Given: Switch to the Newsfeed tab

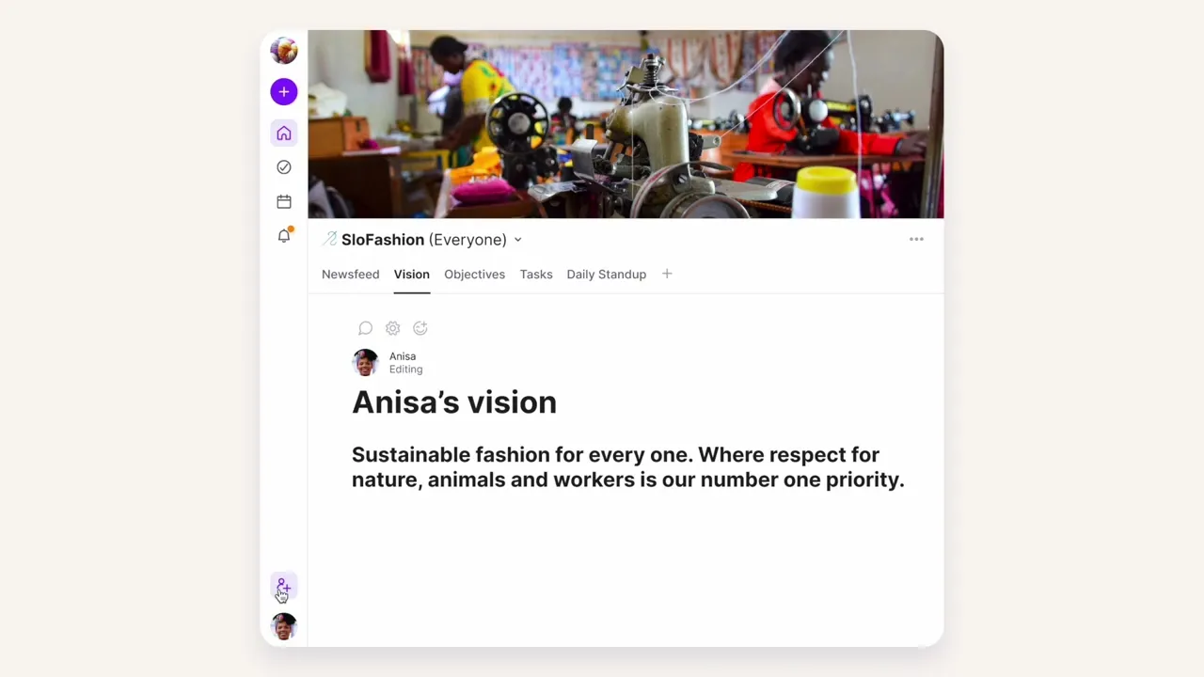Looking at the screenshot, I should tap(350, 275).
